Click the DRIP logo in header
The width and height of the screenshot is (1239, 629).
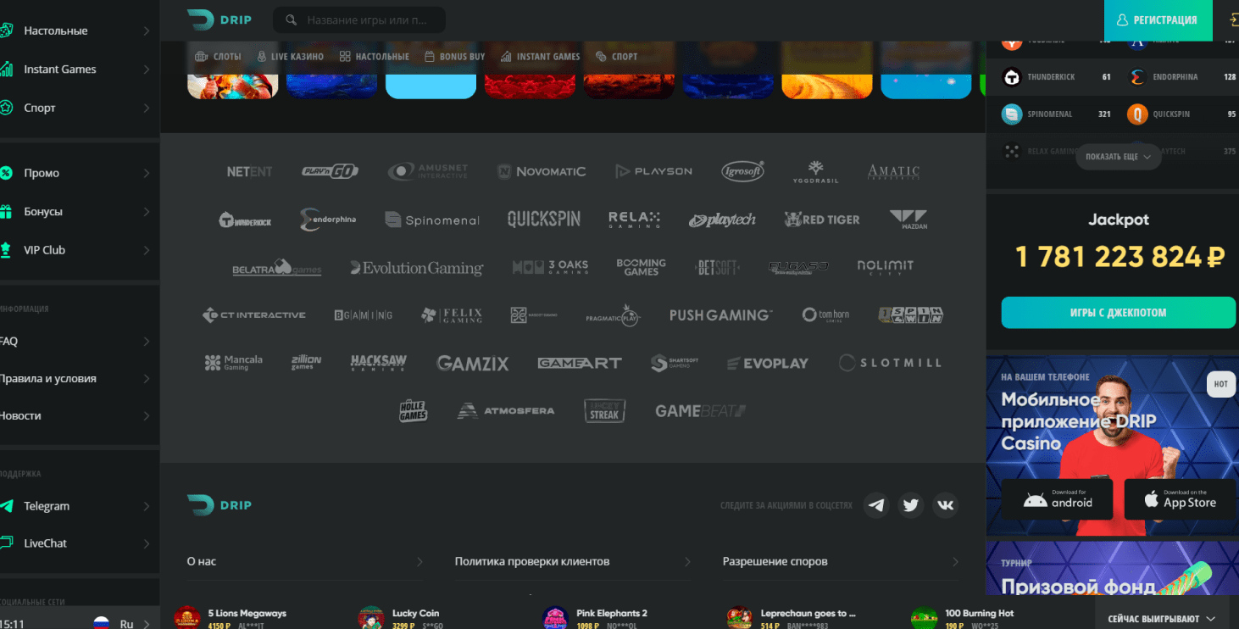tap(219, 19)
